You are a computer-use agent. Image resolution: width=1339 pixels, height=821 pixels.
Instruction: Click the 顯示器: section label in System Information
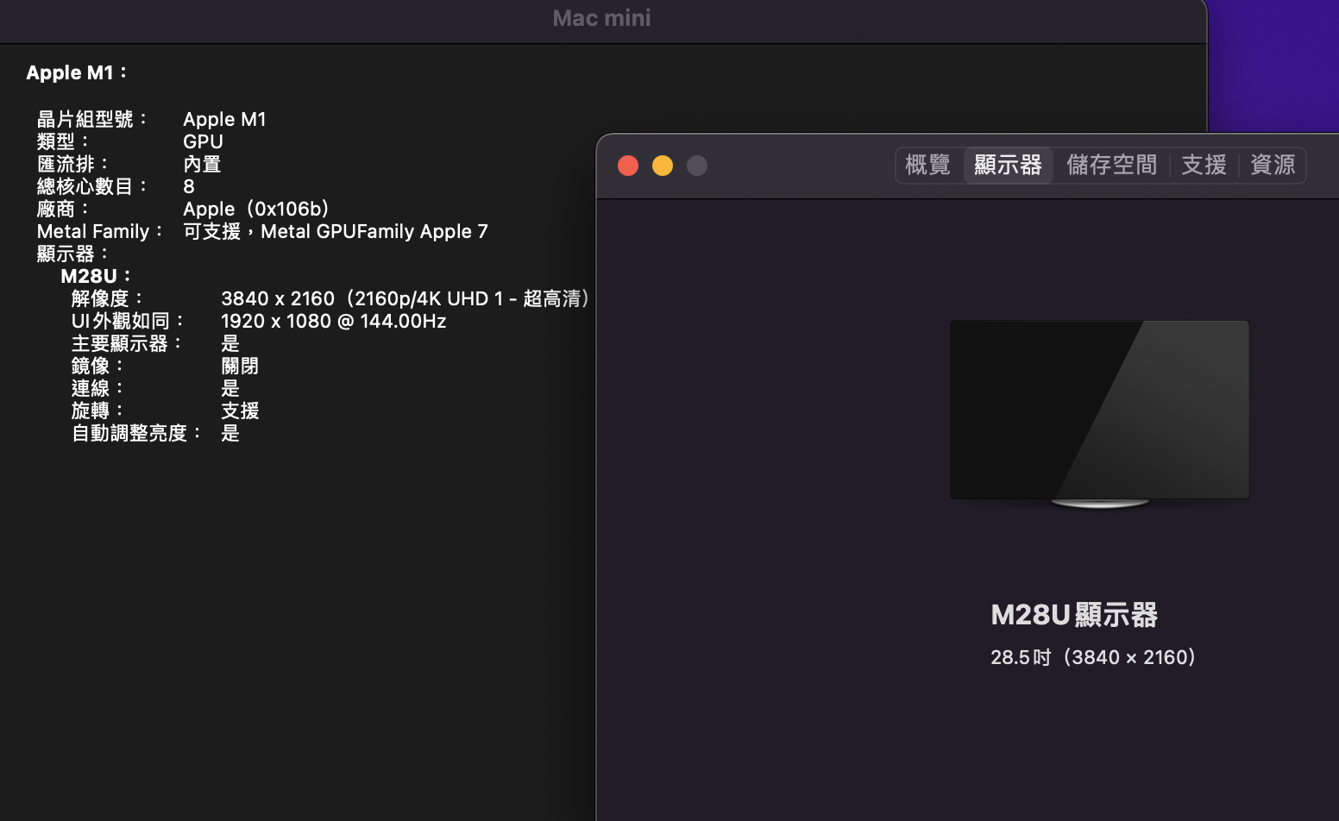[73, 254]
